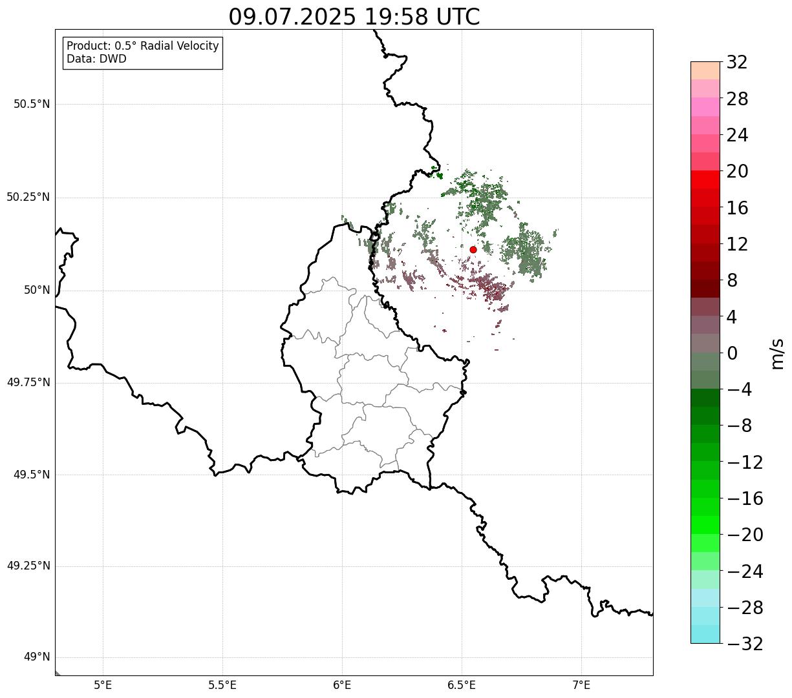Screen dimensions: 792x698
Task: Click the red radar site marker
Action: (x=473, y=250)
